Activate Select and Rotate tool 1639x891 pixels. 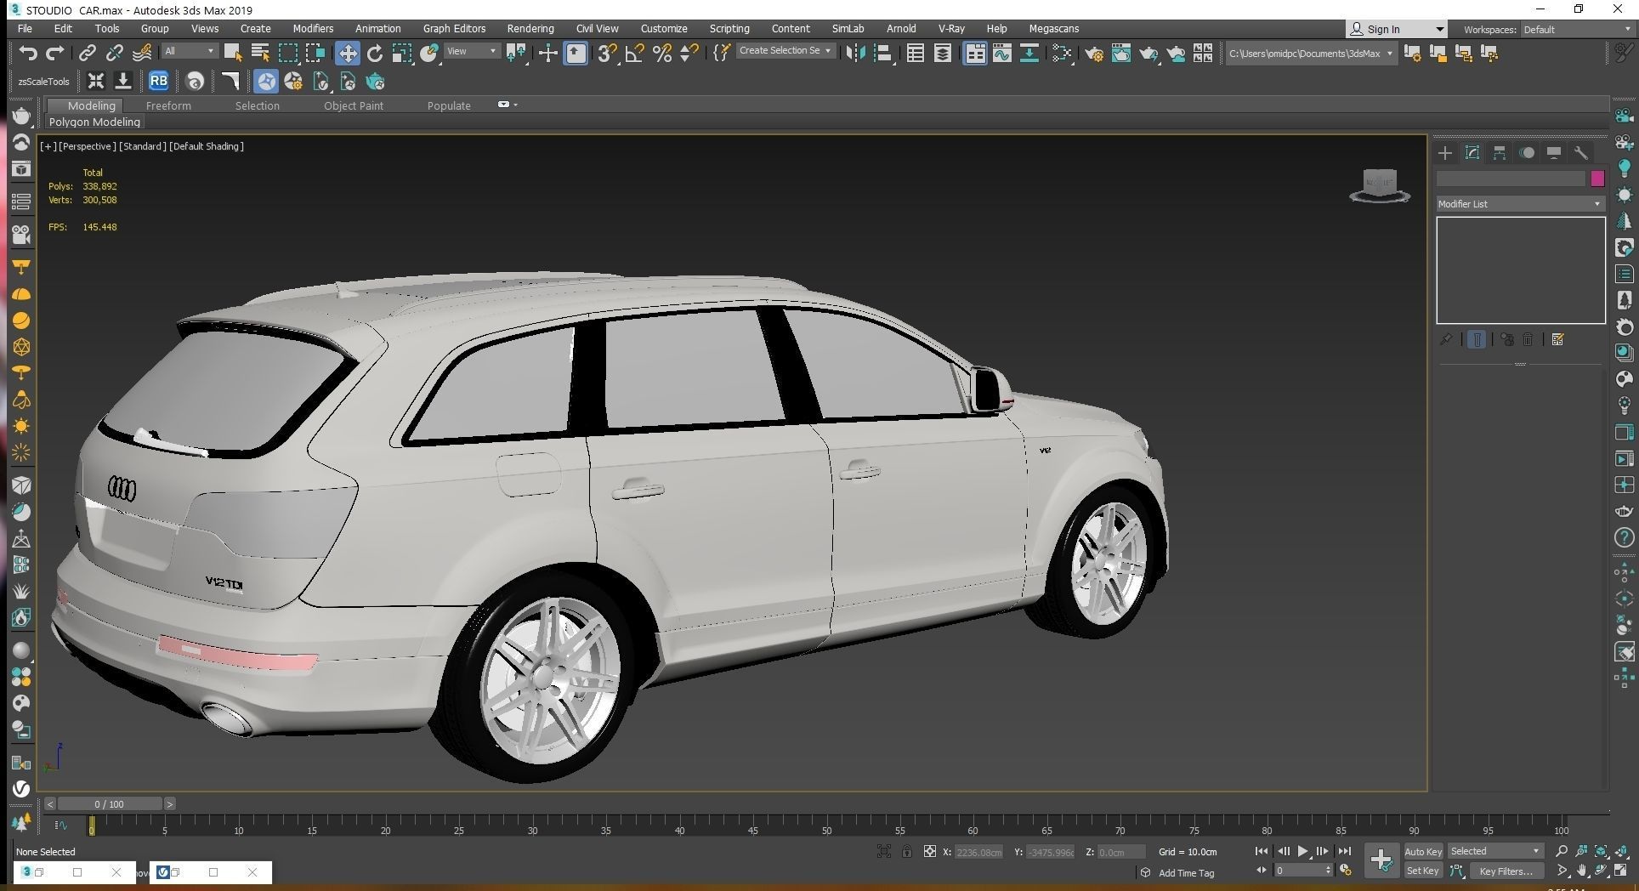click(x=374, y=54)
